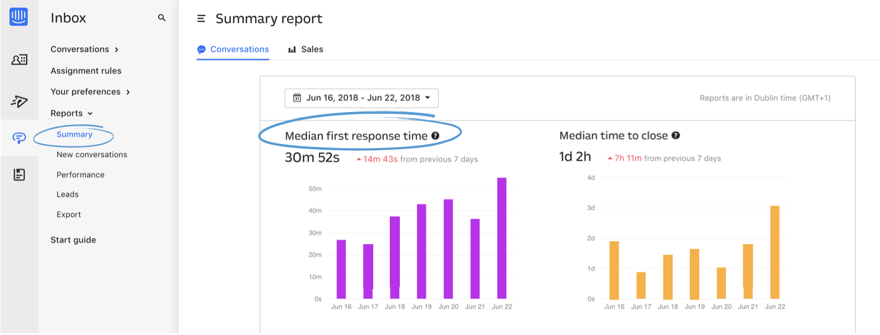Switch to the Sales tab
This screenshot has height=335, width=880.
306,50
